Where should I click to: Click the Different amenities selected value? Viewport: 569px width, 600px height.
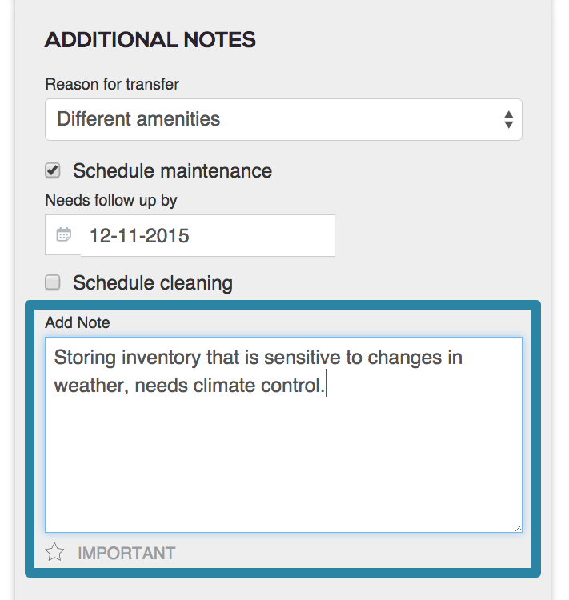tap(138, 119)
